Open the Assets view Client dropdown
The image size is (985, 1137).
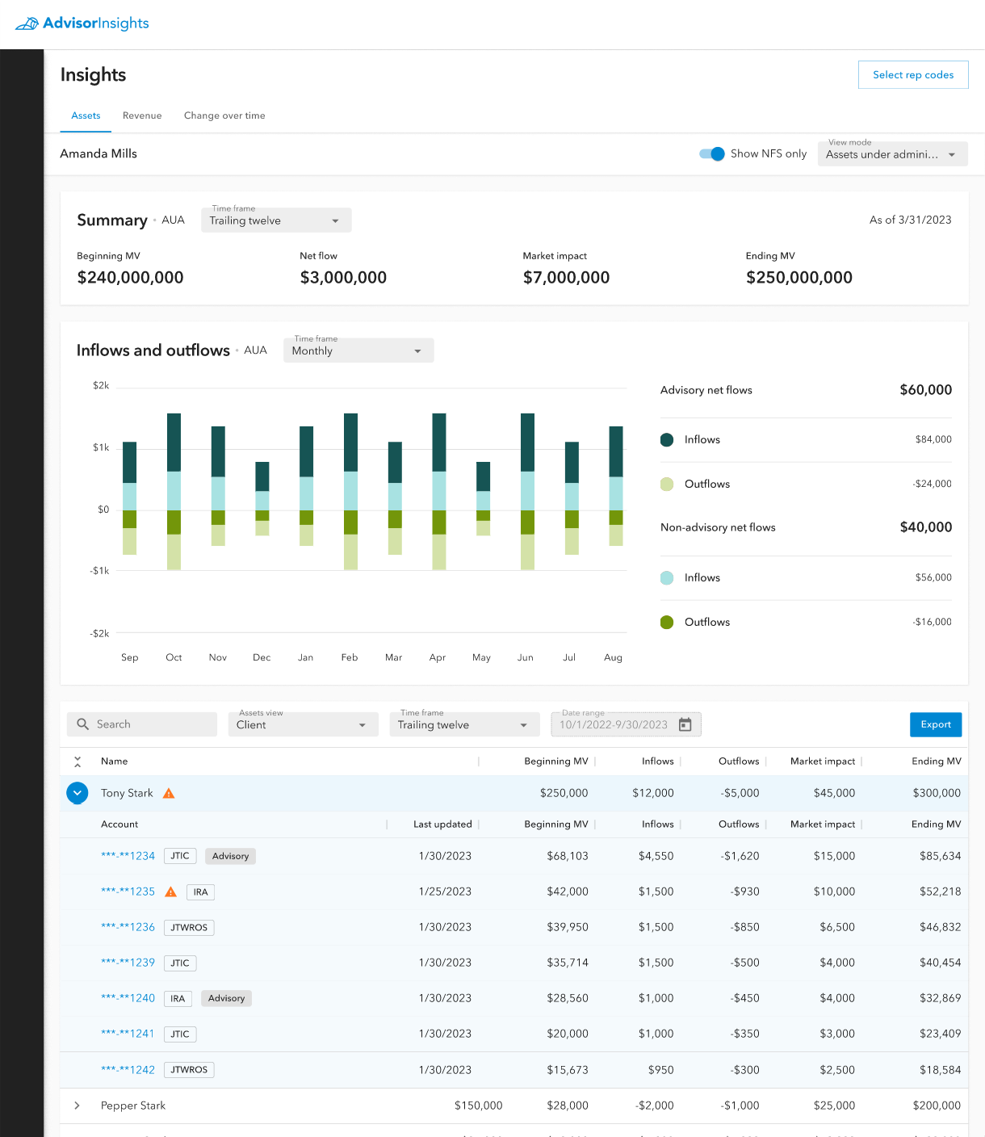pos(302,724)
